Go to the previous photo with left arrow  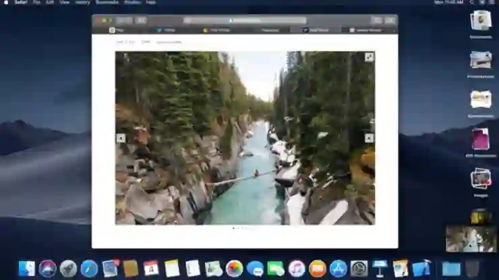121,138
